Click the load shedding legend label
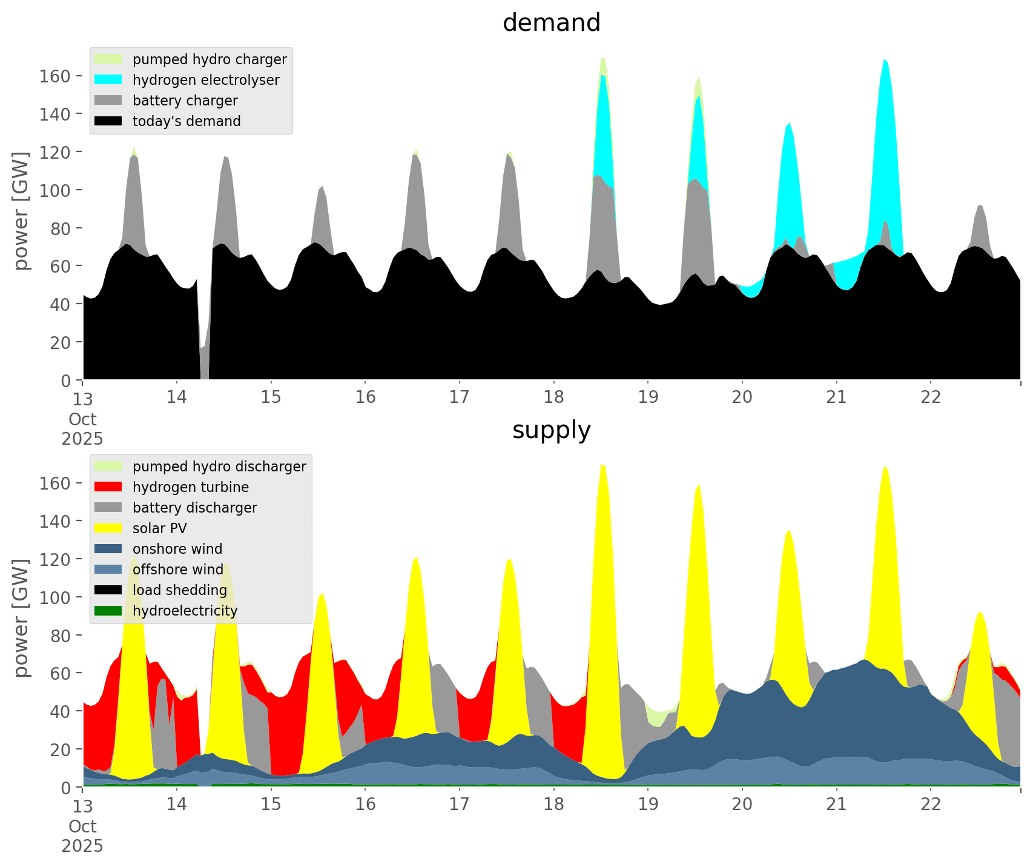1033x867 pixels. (x=180, y=590)
